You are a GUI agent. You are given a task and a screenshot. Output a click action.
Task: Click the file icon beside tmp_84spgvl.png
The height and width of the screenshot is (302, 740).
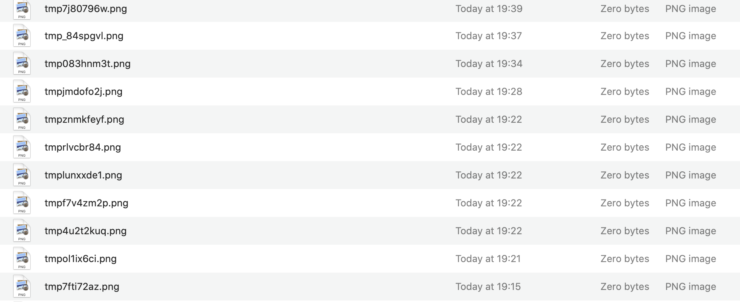[x=22, y=36]
